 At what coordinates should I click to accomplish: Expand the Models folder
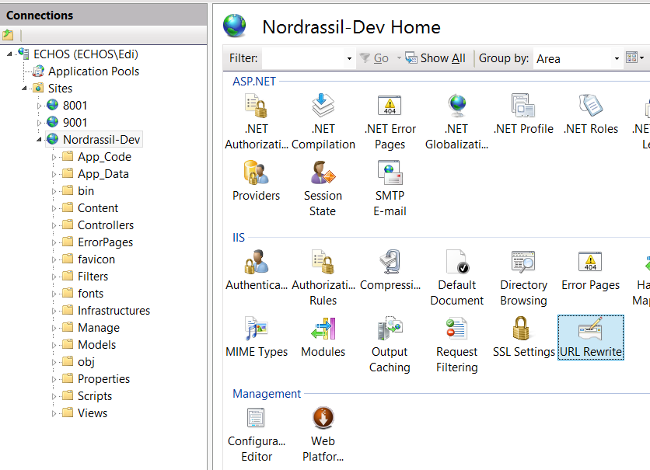(x=54, y=345)
